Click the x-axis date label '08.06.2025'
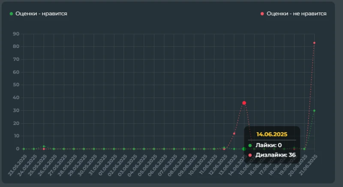The height and width of the screenshot is (187, 343). 178,165
